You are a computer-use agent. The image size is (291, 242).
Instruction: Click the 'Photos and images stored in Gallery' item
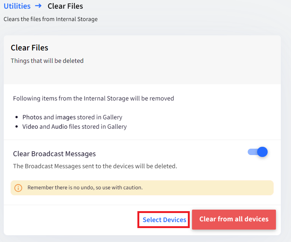pyautogui.click(x=72, y=117)
